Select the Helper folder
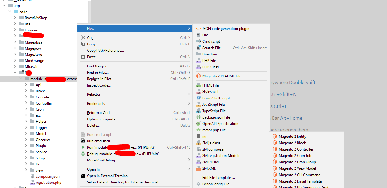The width and height of the screenshot is (387, 188). pos(41,121)
